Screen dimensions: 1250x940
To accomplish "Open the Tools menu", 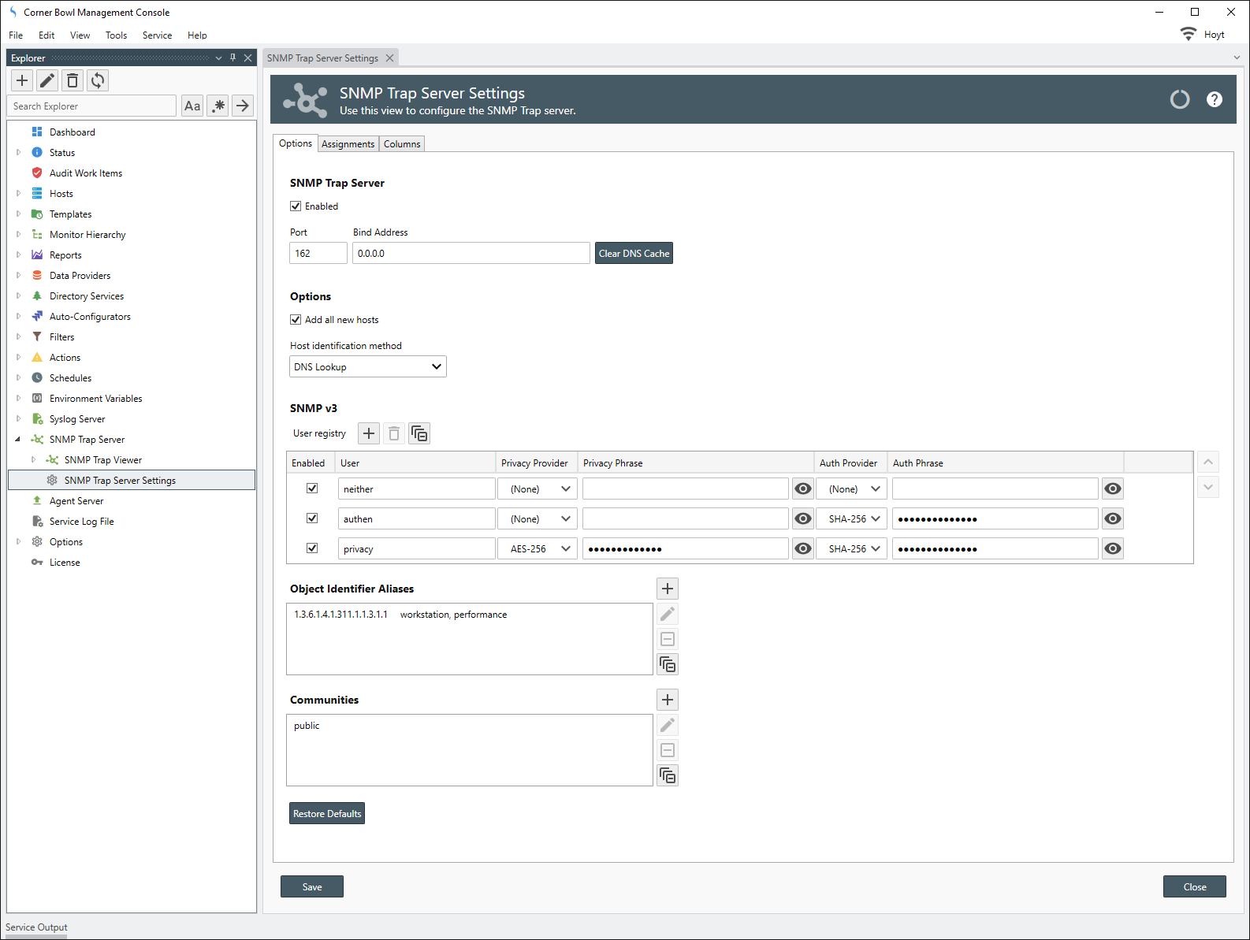I will [x=116, y=35].
